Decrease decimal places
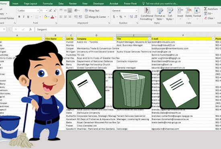221x149 pixels. tap(136, 17)
